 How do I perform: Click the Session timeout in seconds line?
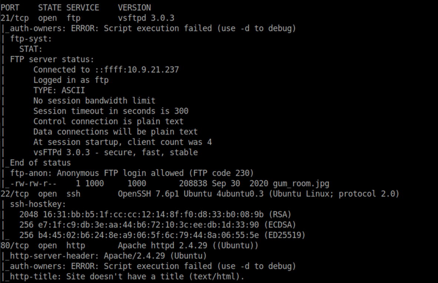pyautogui.click(x=111, y=111)
